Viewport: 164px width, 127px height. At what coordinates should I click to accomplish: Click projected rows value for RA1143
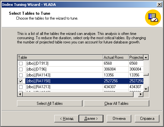point(134,75)
